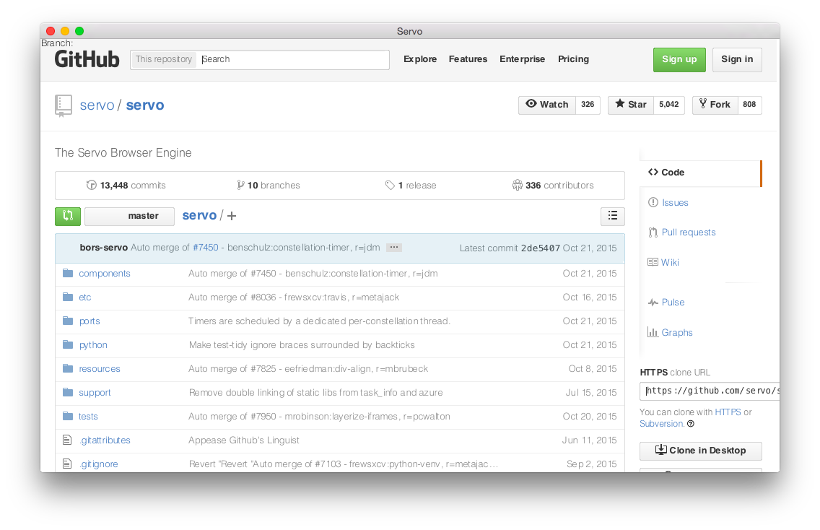Click the stargazers count 5,042
Image resolution: width=820 pixels, height=530 pixels.
(x=669, y=105)
